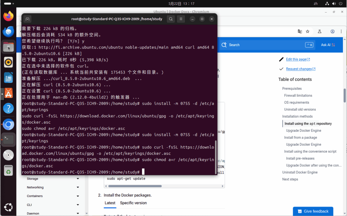The height and width of the screenshot is (216, 347).
Task: Launch Thunderbird mail from the dock
Action: tap(8, 31)
